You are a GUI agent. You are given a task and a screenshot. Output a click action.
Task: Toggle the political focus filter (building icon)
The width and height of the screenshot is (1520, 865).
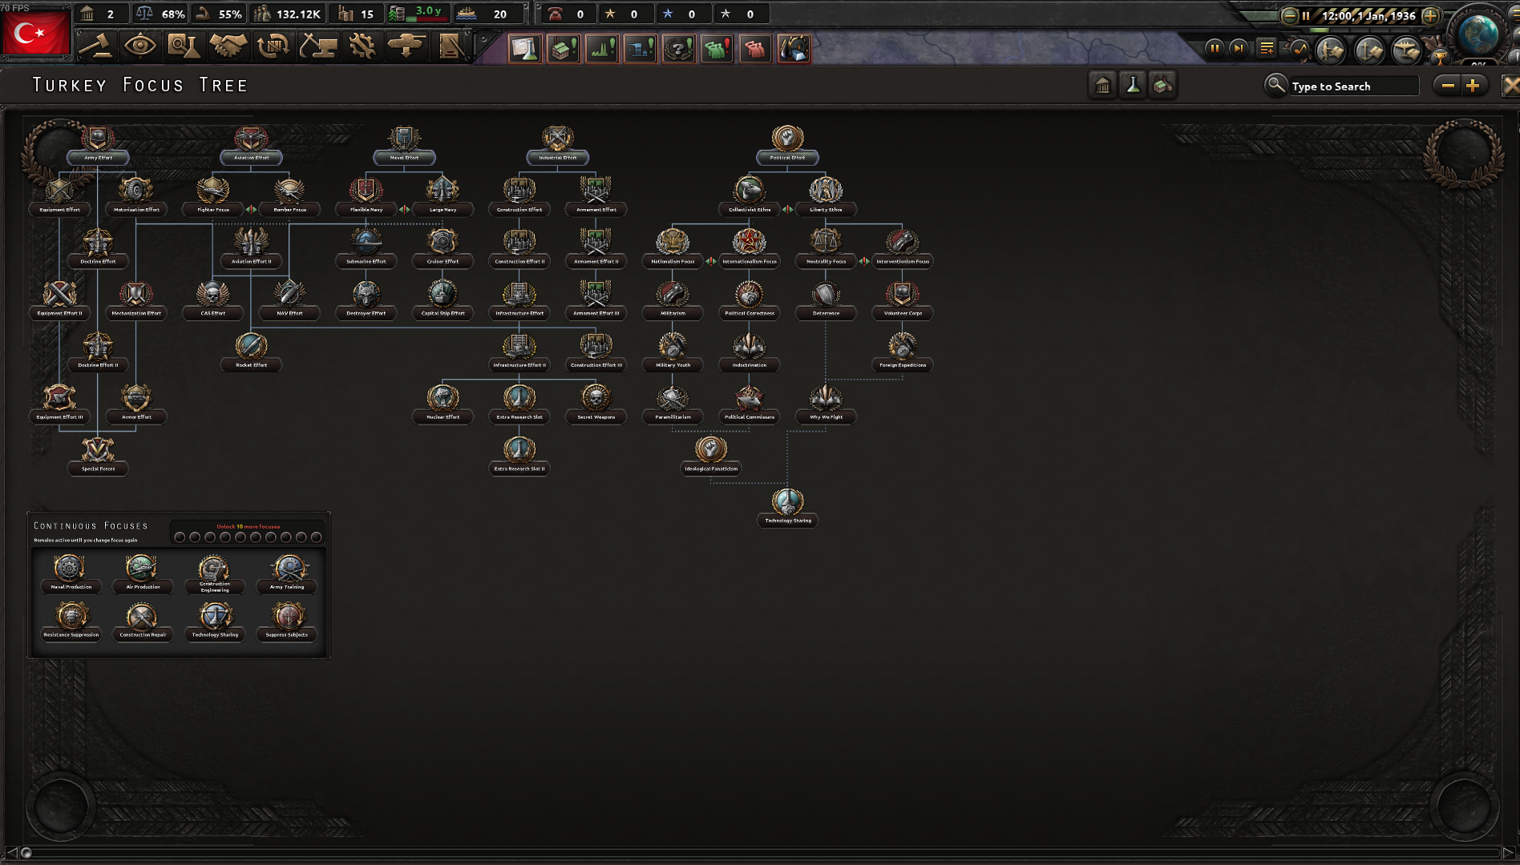point(1103,85)
